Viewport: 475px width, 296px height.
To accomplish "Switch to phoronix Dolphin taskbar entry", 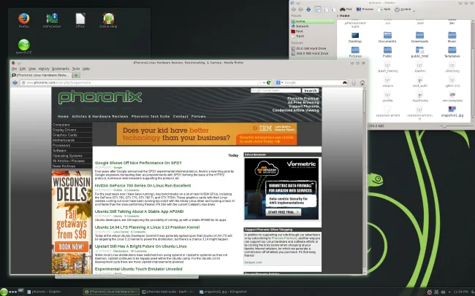I will click(44, 292).
